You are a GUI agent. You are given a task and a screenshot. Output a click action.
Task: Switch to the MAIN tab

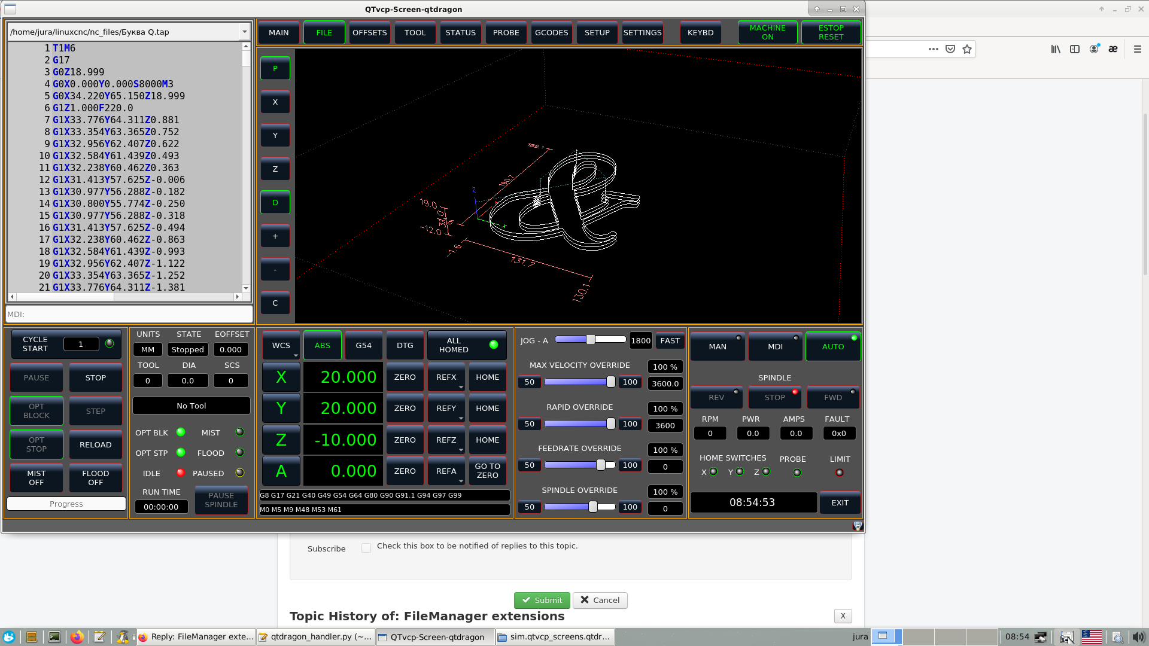279,32
